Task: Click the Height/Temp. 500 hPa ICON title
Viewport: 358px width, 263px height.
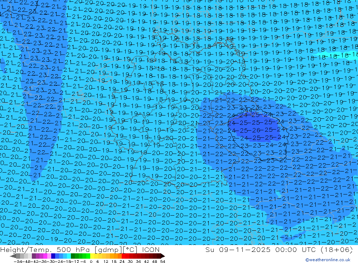Action: point(80,249)
